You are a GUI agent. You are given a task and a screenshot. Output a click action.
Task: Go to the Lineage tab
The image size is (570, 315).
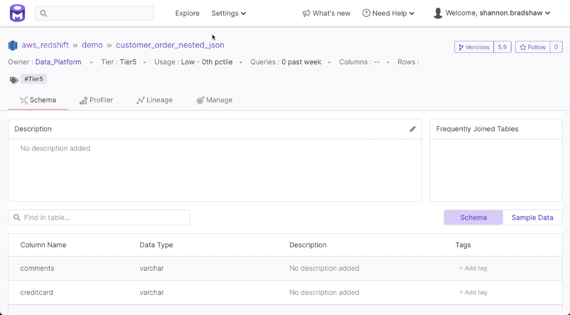154,100
